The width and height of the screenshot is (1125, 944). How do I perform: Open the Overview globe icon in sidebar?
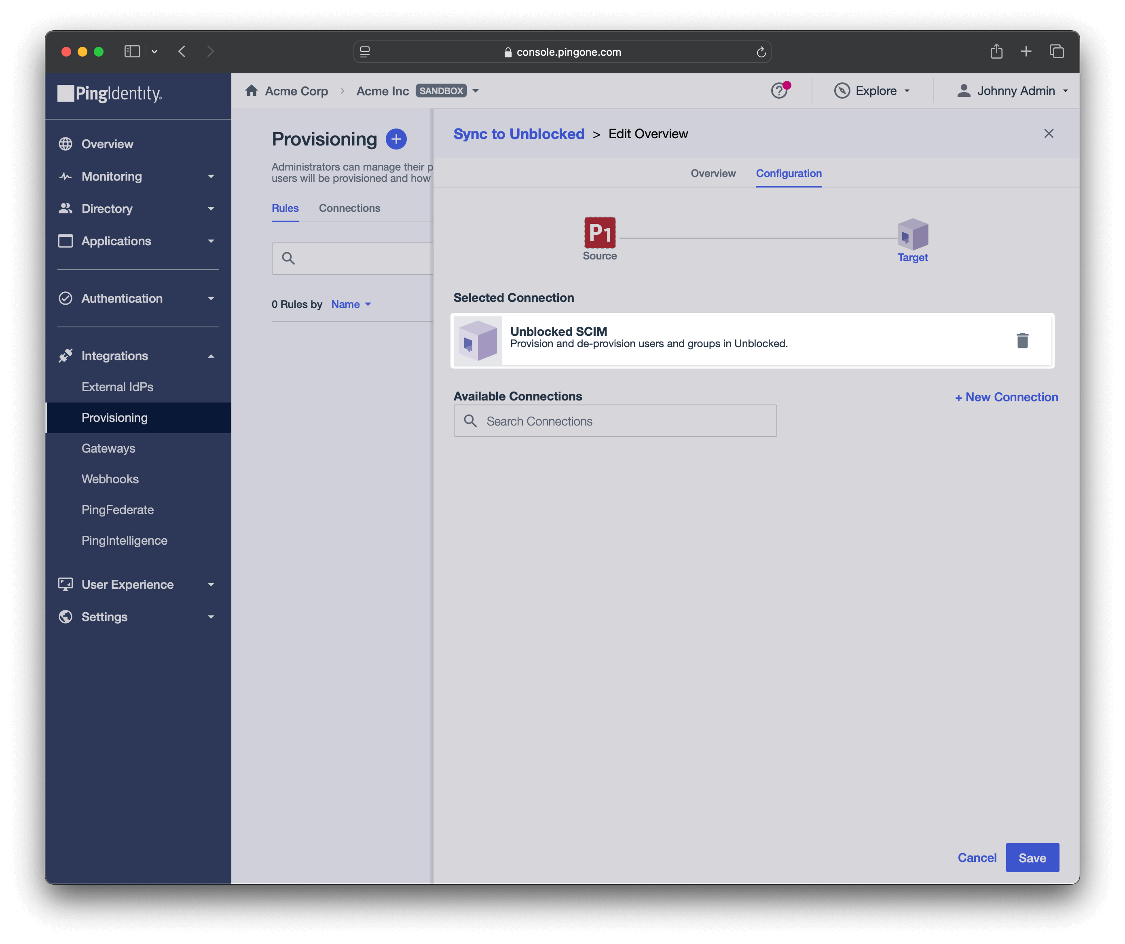(66, 144)
